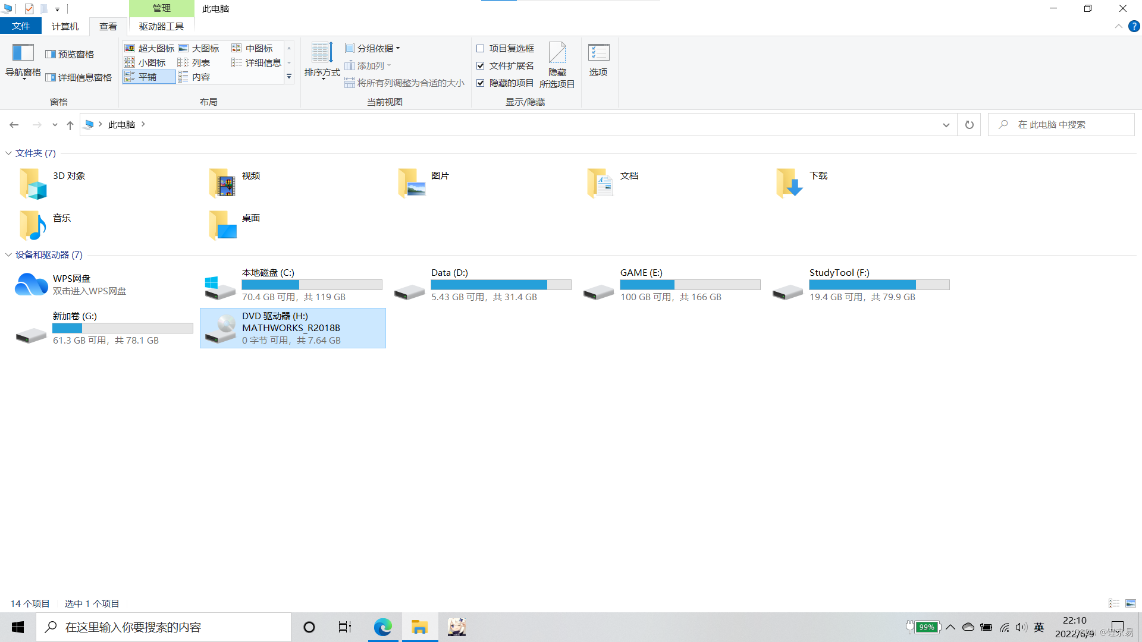This screenshot has height=642, width=1142.
Task: Open the 文件 menu tab
Action: tap(21, 26)
